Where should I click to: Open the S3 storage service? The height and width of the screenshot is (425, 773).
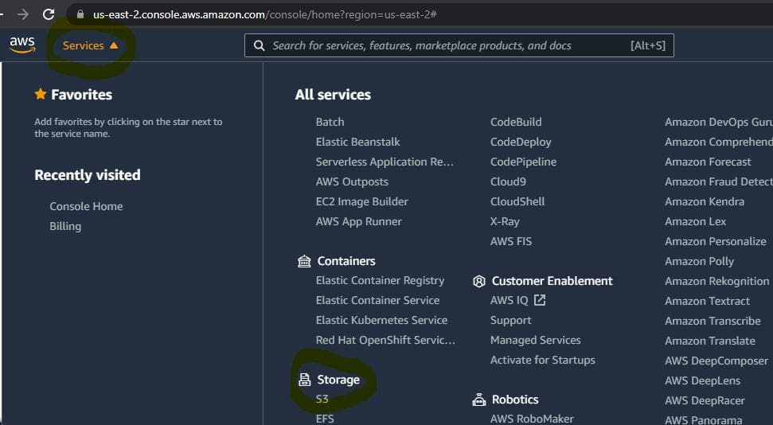coord(322,399)
